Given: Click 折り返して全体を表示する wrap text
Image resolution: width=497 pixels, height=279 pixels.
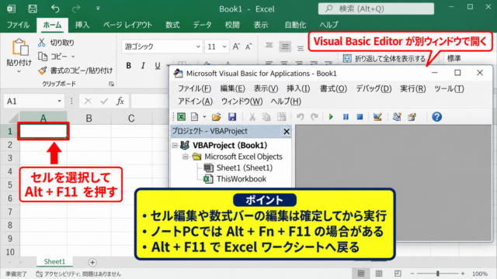Looking at the screenshot, I should [384, 59].
